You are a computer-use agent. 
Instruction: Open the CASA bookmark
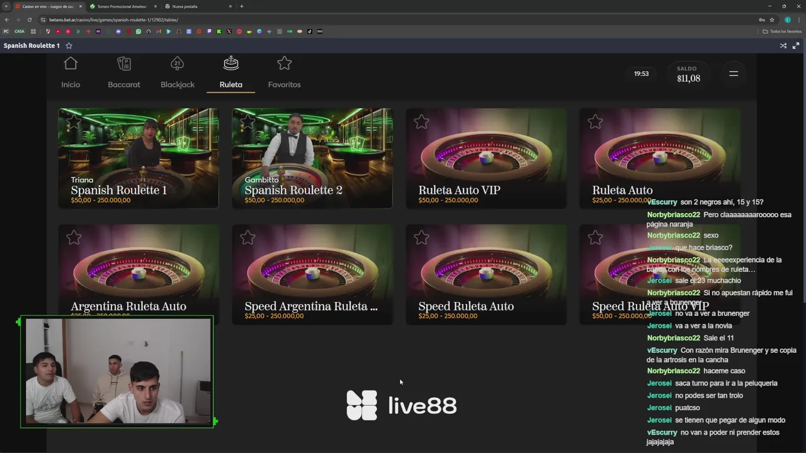click(20, 31)
